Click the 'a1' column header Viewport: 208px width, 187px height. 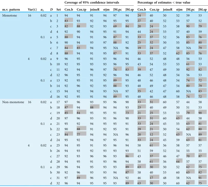pyautogui.click(x=42, y=10)
